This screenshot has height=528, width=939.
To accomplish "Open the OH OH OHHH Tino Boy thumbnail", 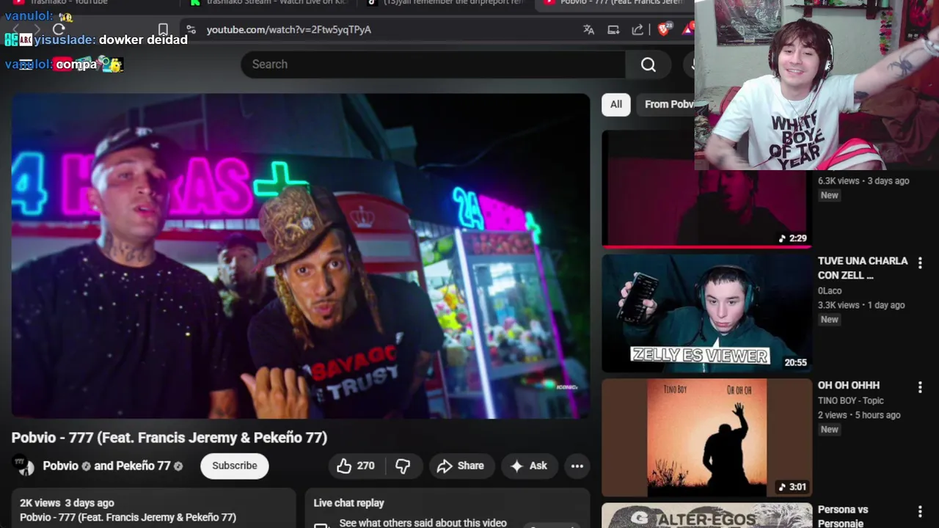I will coord(706,438).
